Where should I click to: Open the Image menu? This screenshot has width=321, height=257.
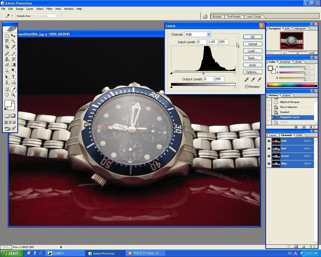pyautogui.click(x=19, y=9)
